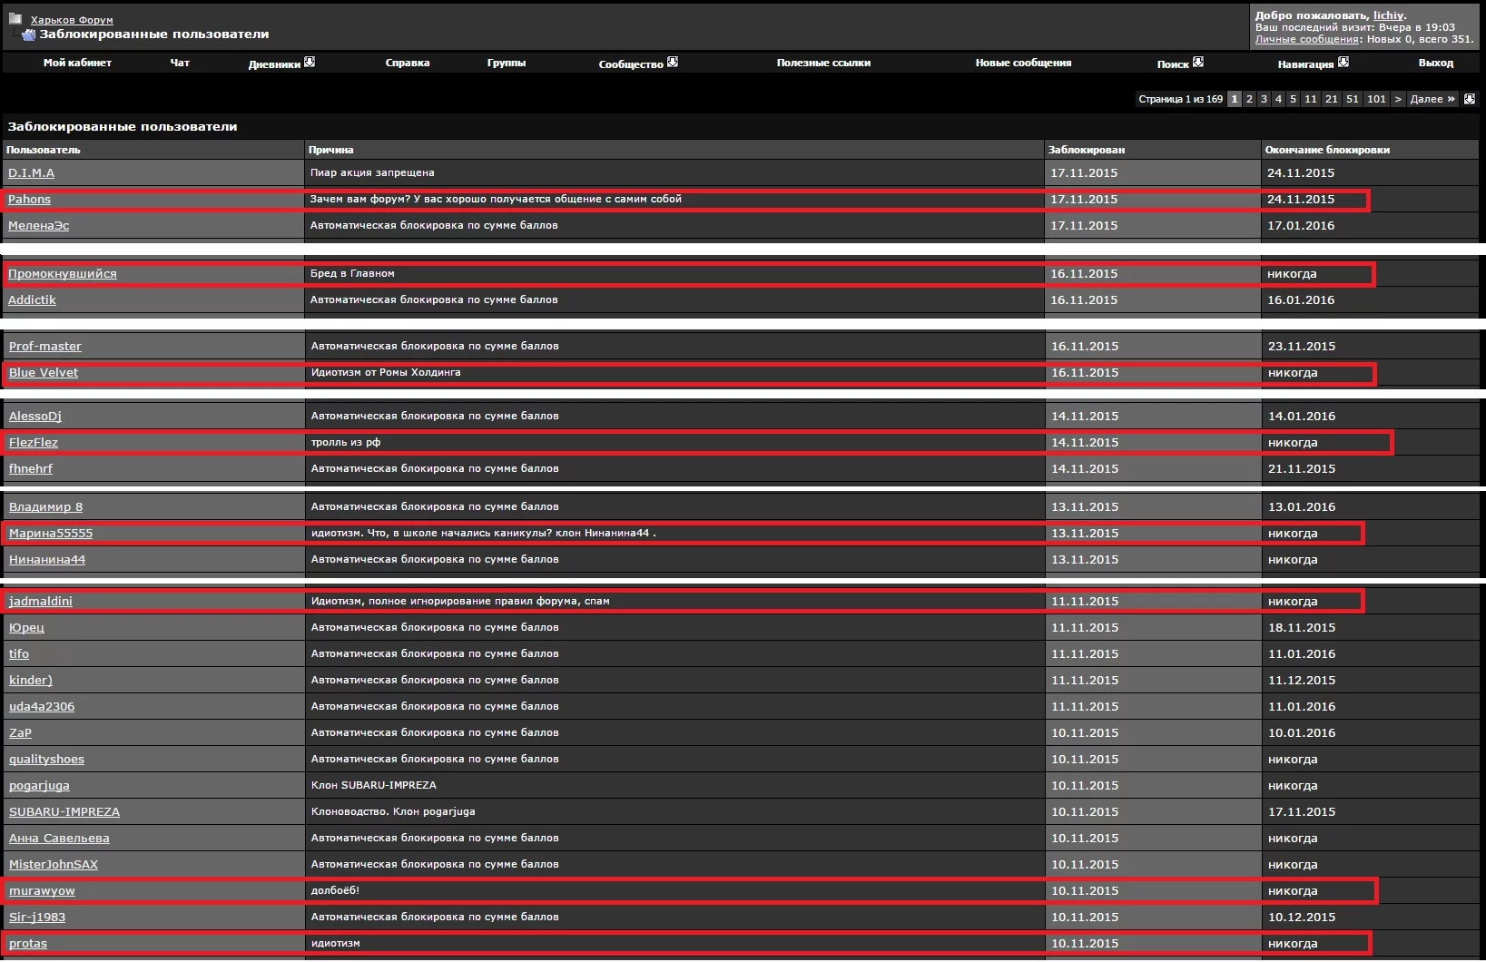The width and height of the screenshot is (1486, 962).
Task: Open the Sir-j1983 user profile link
Action: (37, 917)
